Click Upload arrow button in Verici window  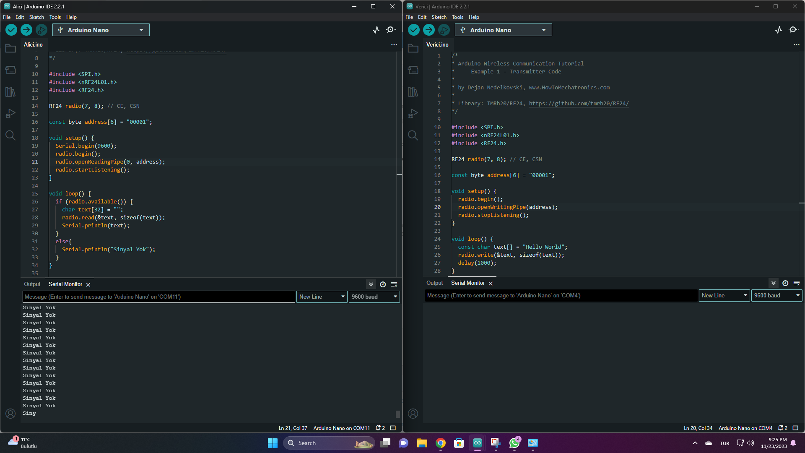coord(429,30)
